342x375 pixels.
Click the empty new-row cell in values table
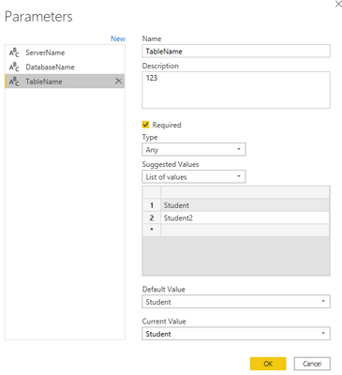[245, 230]
